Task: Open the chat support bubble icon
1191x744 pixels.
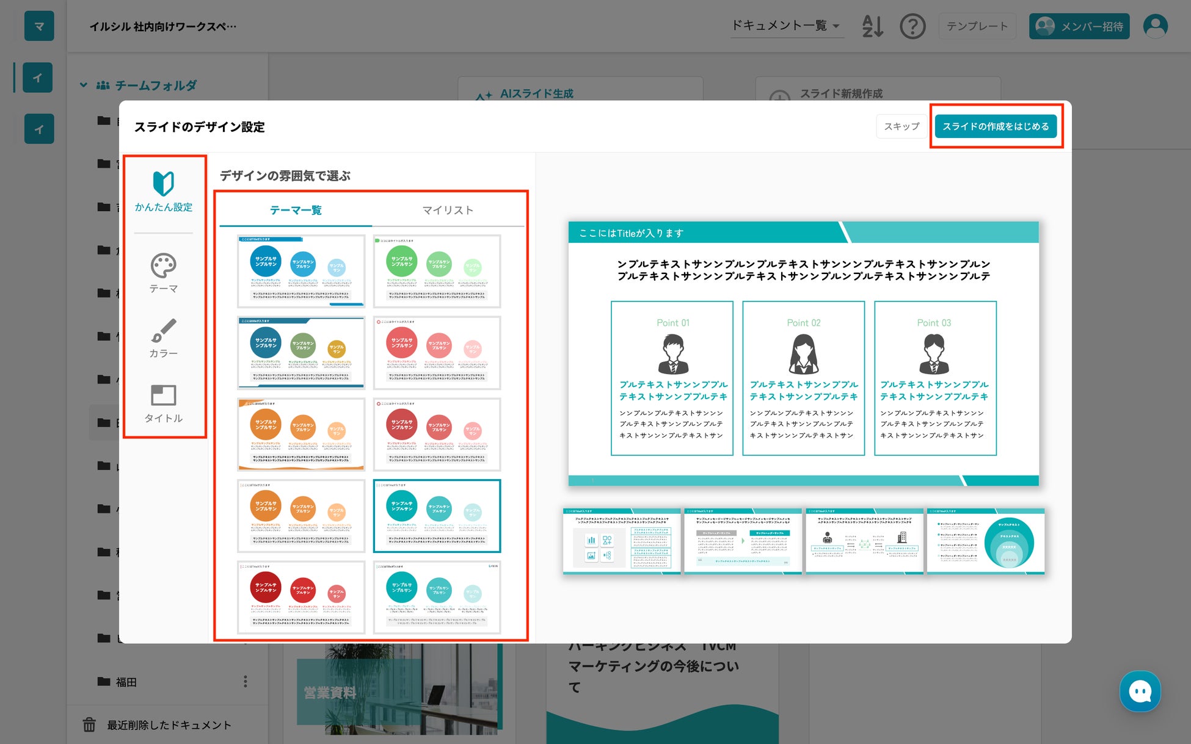Action: click(x=1140, y=691)
